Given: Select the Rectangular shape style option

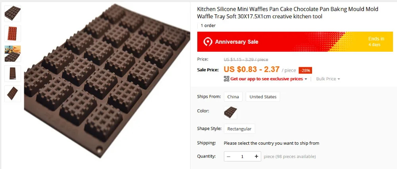Looking at the screenshot, I should [239, 129].
